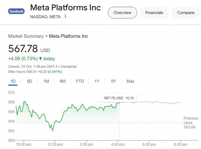The width and height of the screenshot is (201, 149).
Task: Select the 1M chart view
Action: [46, 81]
